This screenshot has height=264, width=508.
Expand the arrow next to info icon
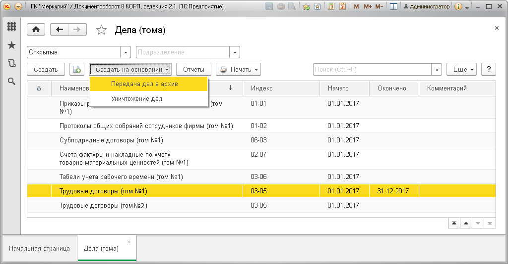[467, 7]
